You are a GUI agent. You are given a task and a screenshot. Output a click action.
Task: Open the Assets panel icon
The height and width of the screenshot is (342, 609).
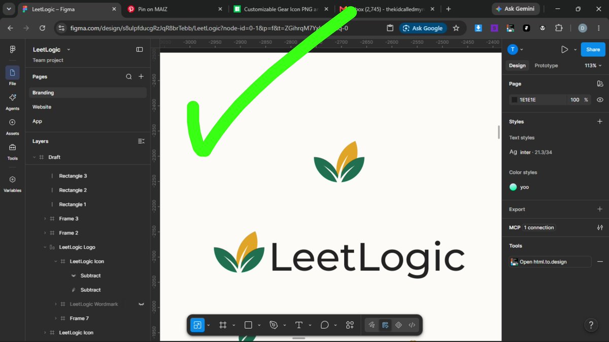13,122
